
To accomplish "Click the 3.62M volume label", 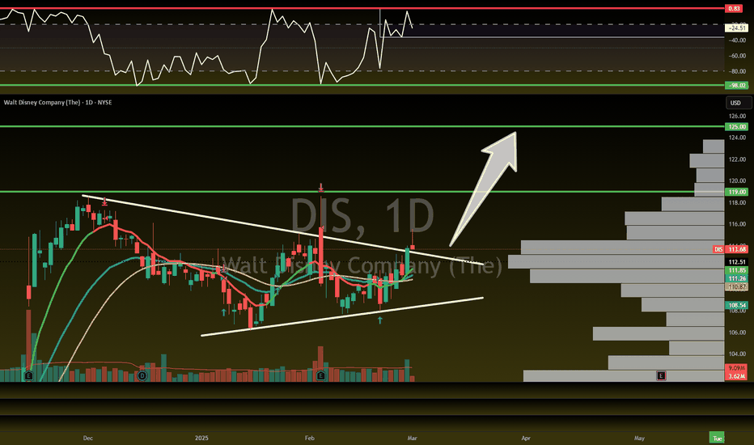I will [x=737, y=376].
